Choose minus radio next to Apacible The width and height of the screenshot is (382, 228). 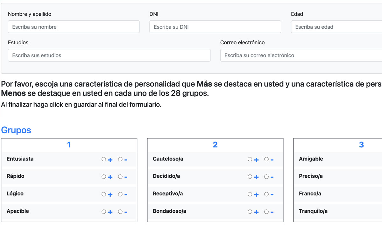click(x=120, y=211)
